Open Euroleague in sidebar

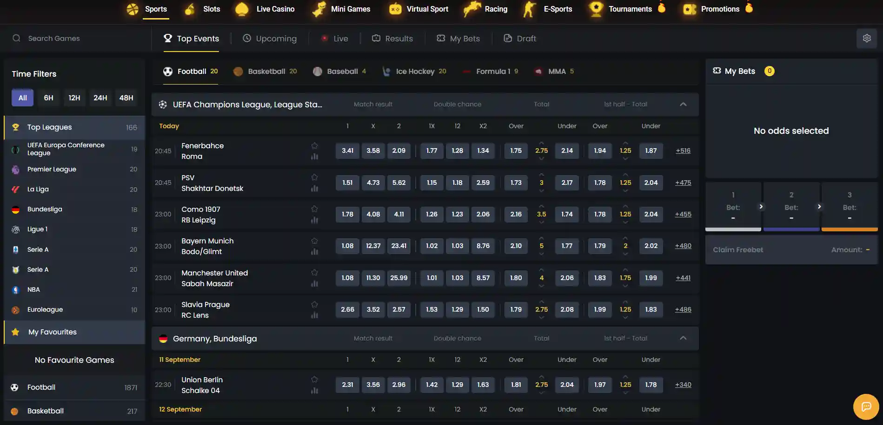click(x=74, y=309)
